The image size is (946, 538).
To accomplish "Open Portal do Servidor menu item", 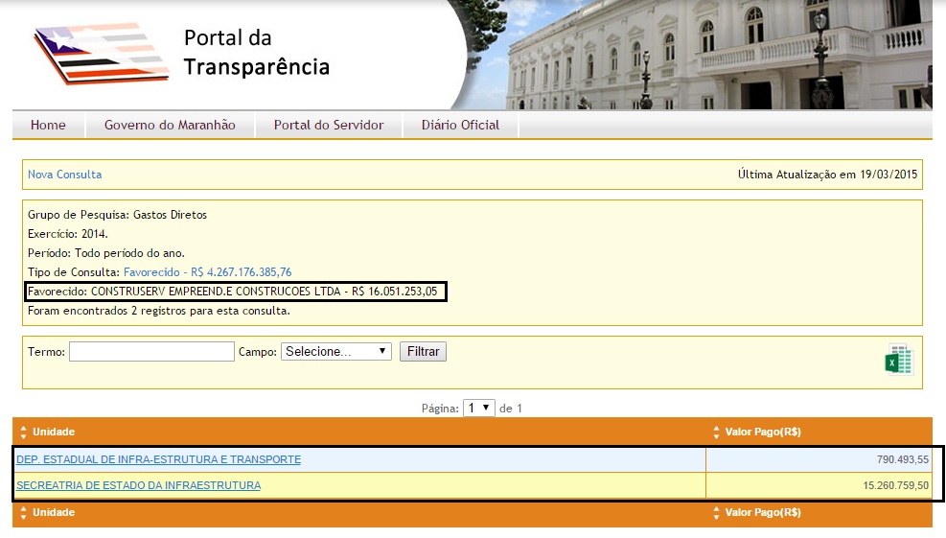I will click(x=329, y=125).
